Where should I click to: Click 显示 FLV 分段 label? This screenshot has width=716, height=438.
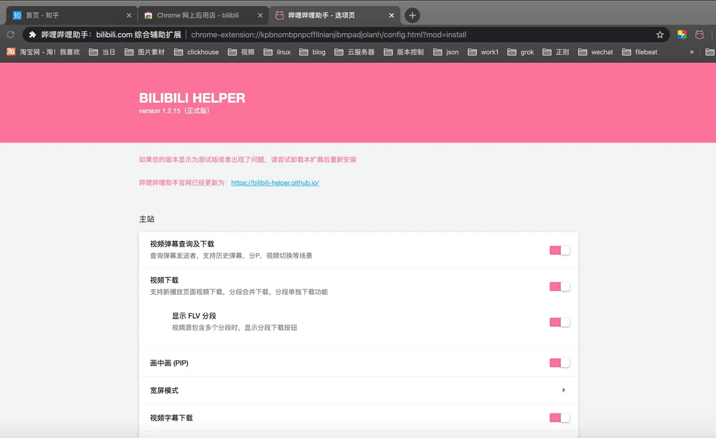tap(194, 316)
